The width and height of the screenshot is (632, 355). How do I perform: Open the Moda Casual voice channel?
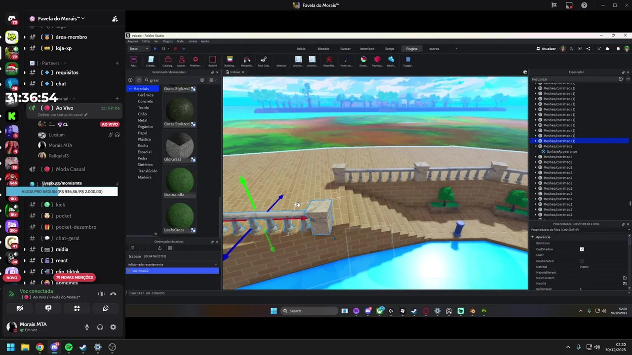click(x=70, y=169)
